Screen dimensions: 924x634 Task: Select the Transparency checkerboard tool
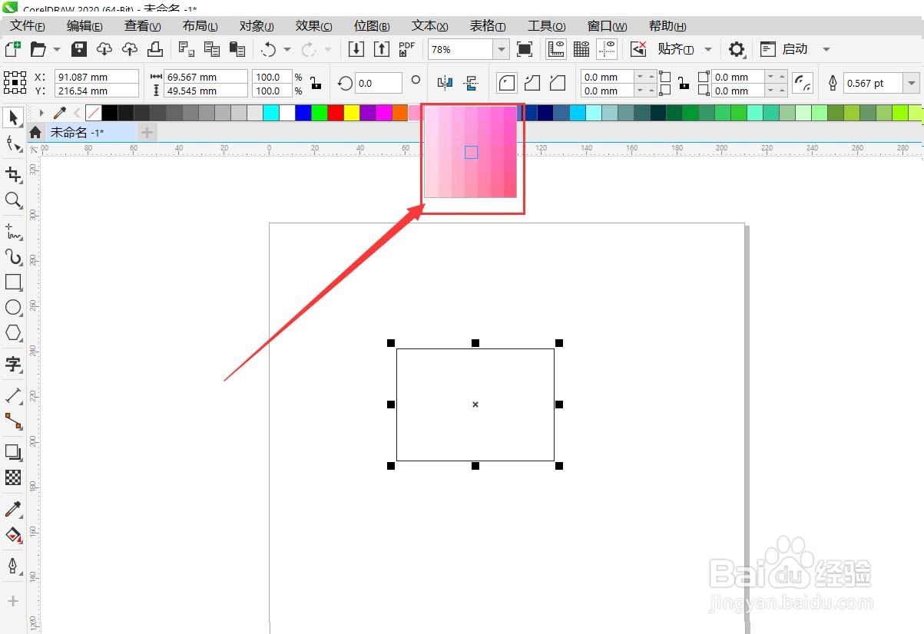click(x=13, y=477)
